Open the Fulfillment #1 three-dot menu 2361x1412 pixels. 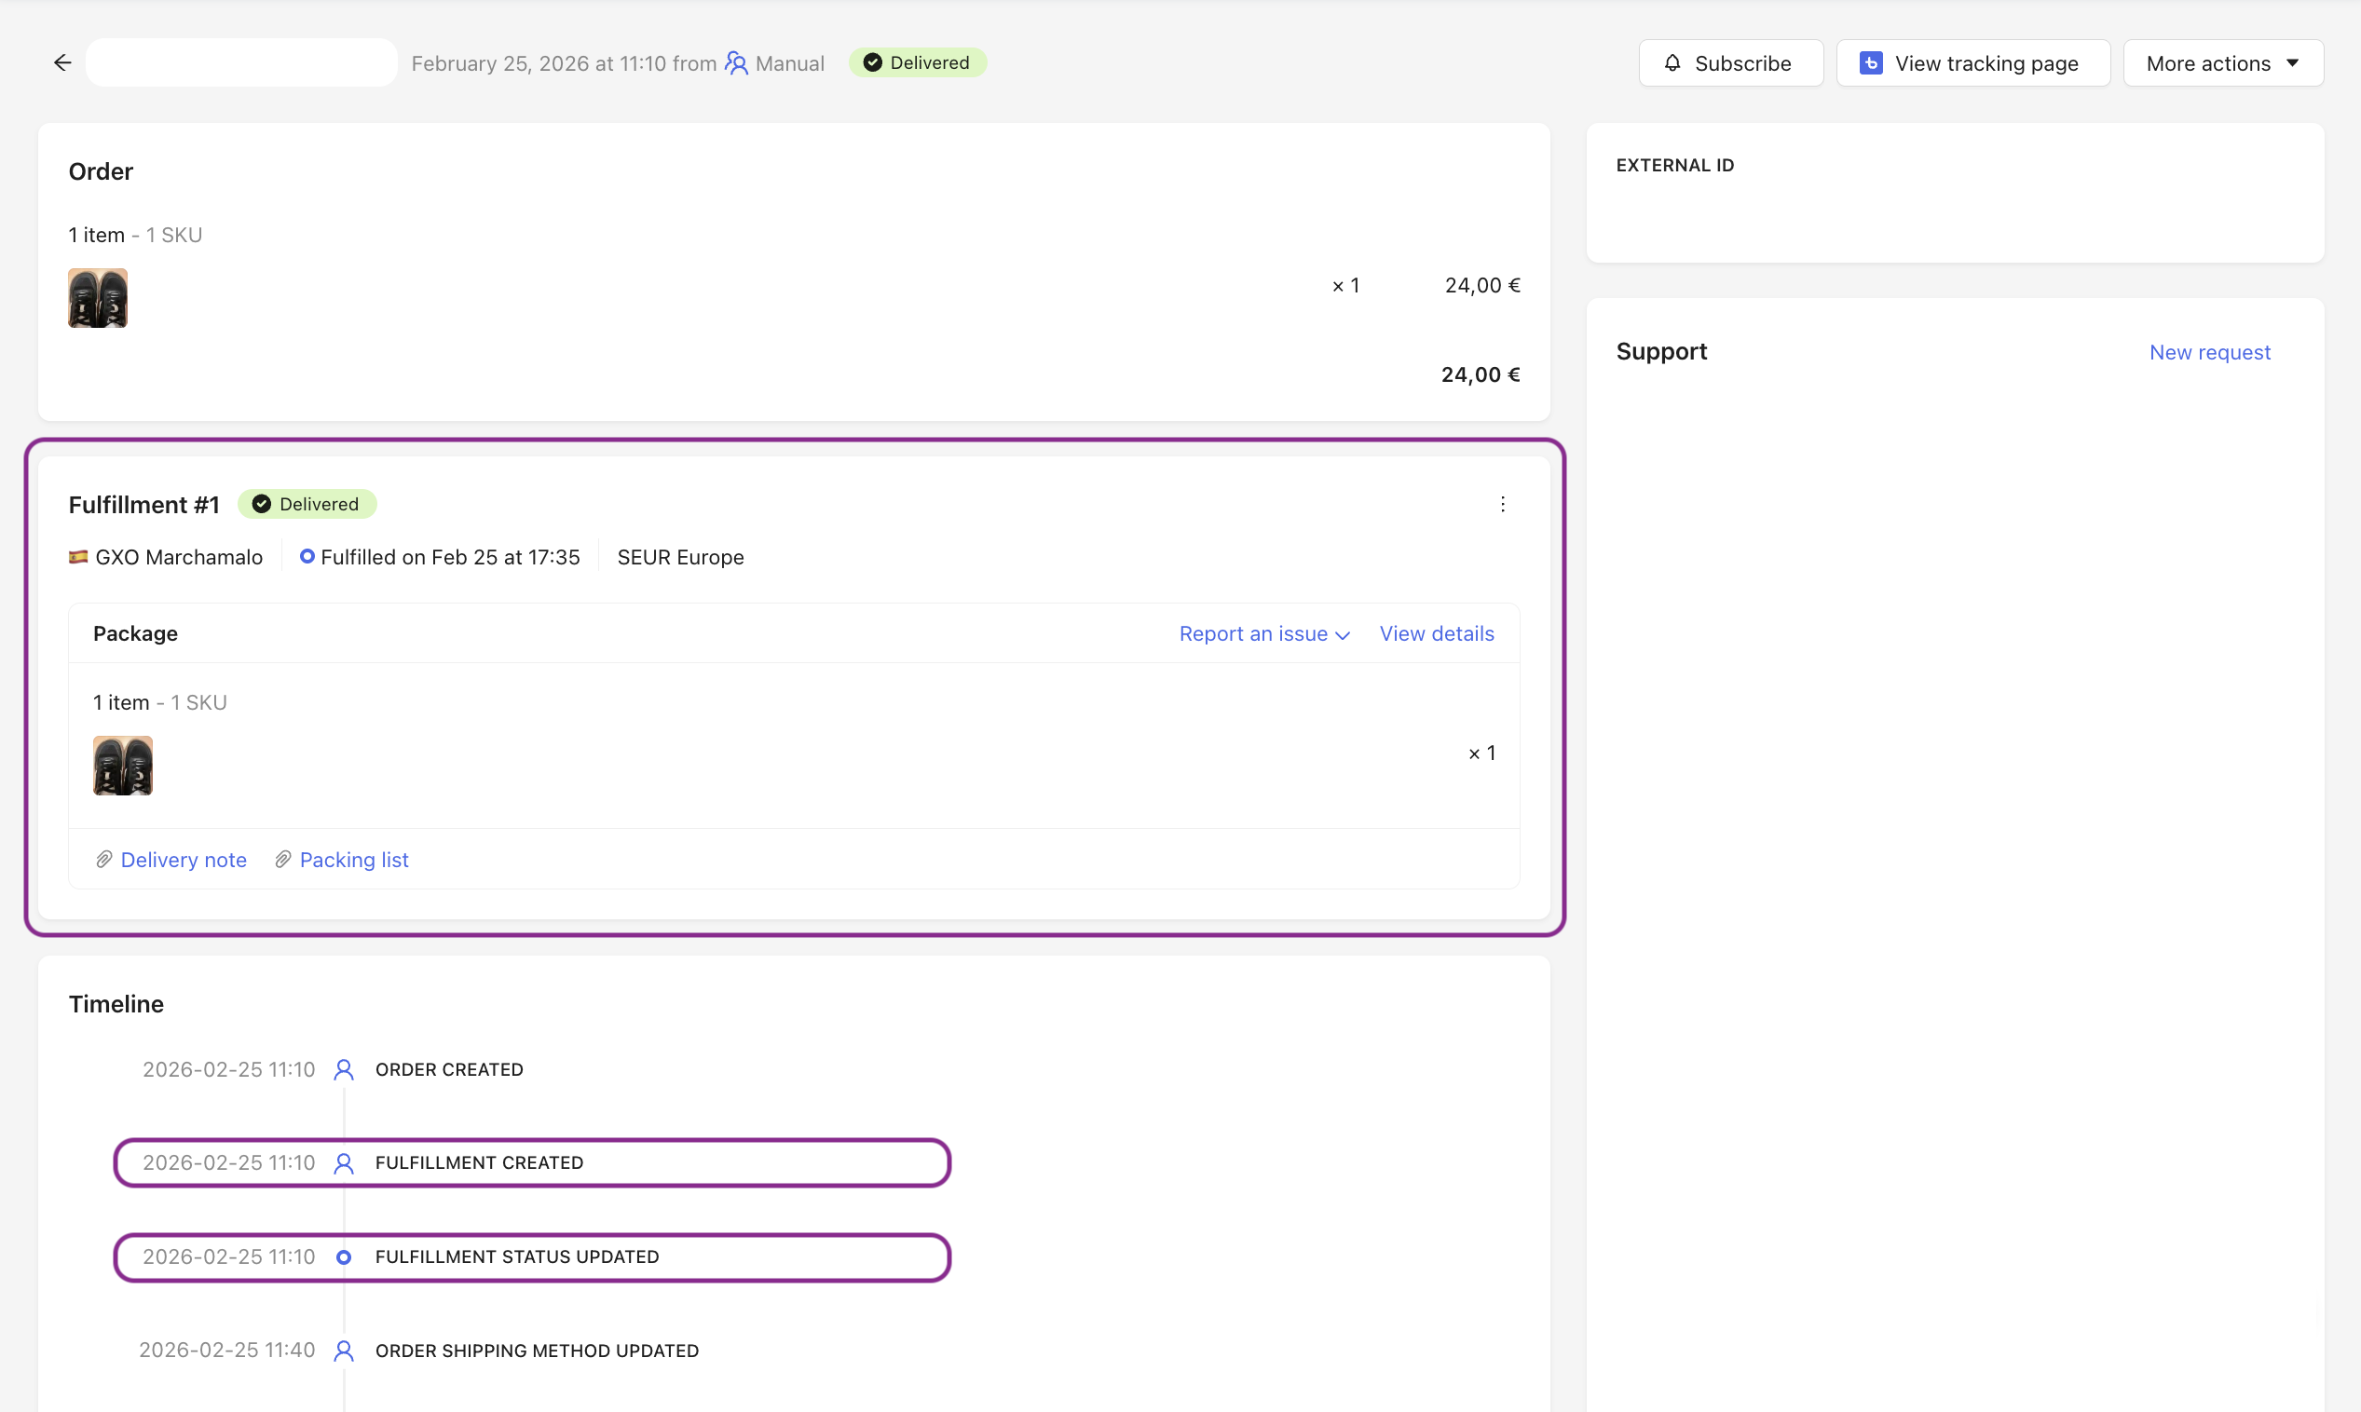tap(1503, 504)
